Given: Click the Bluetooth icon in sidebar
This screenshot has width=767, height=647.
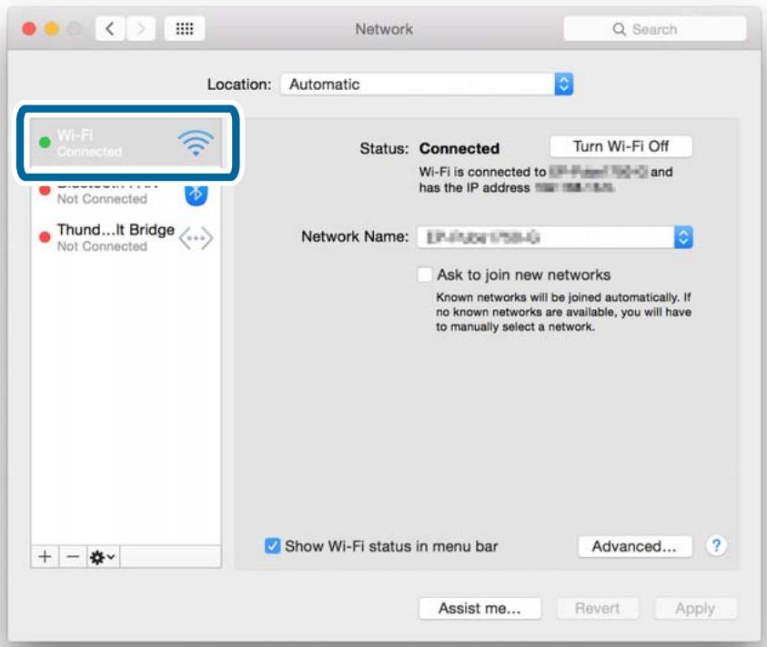Looking at the screenshot, I should coord(197,195).
